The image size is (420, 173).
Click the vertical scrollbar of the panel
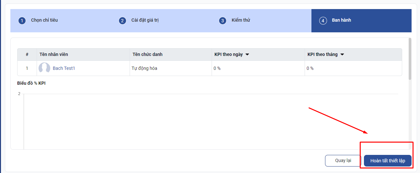pyautogui.click(x=410, y=59)
